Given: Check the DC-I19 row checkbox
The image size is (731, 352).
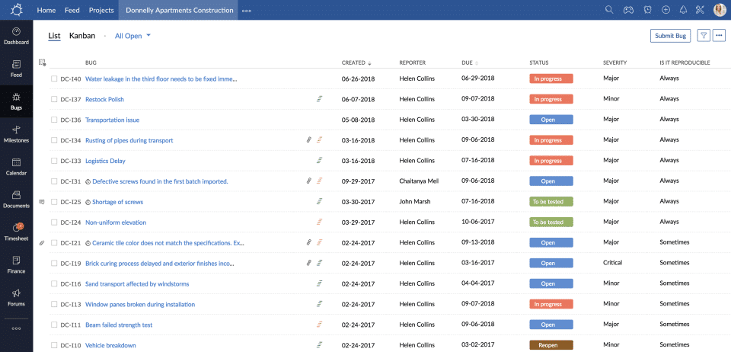Looking at the screenshot, I should click(54, 263).
